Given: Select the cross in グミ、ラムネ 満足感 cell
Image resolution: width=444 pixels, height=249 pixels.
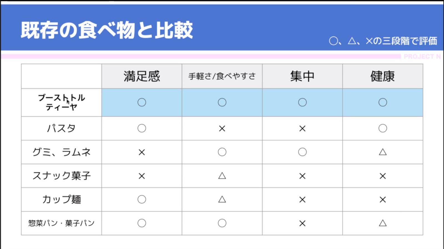Looking at the screenshot, I should [142, 152].
